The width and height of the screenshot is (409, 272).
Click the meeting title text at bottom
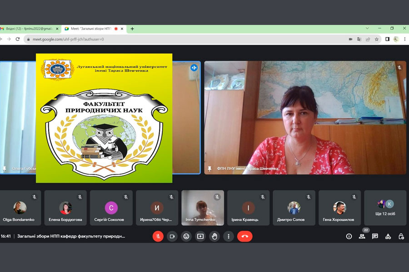click(71, 236)
